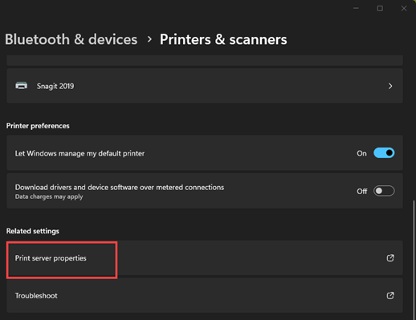Click the On label of default printer
Viewport: 416px width, 320px height.
coord(361,153)
